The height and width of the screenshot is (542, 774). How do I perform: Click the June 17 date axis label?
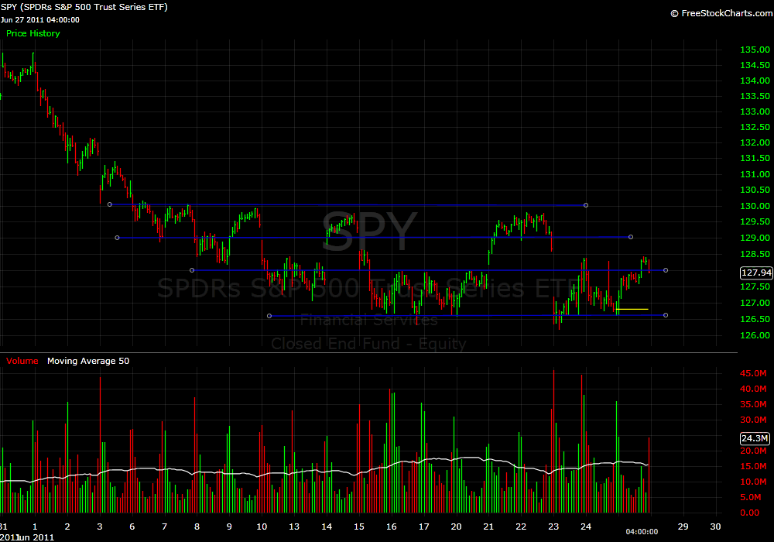pyautogui.click(x=424, y=527)
